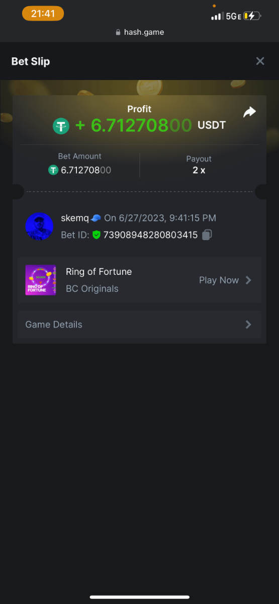Viewport: 279px width, 604px height.
Task: Tap the battery charging icon in status bar
Action: tap(252, 16)
